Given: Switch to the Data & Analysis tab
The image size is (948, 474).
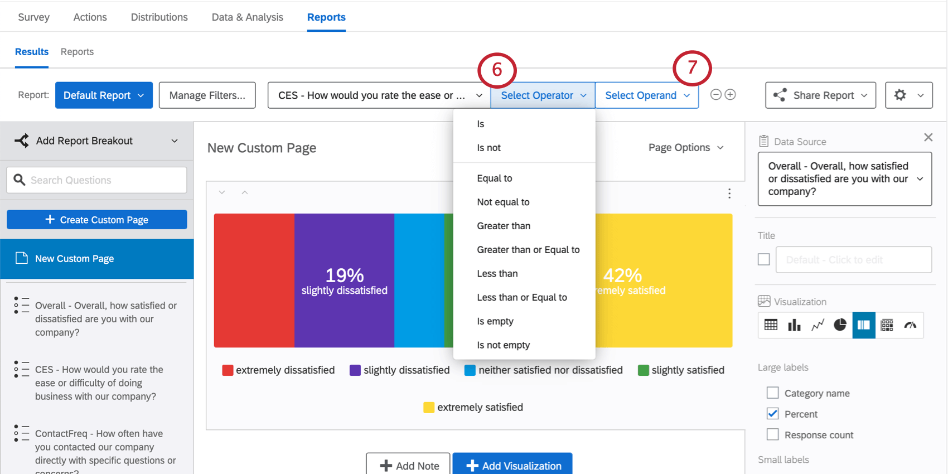Looking at the screenshot, I should click(248, 17).
